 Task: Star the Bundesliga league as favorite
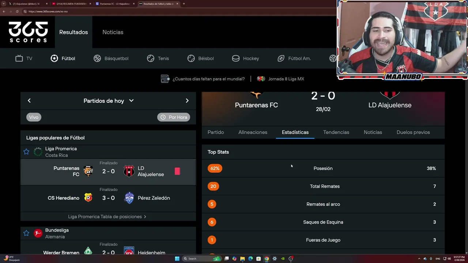[x=26, y=233]
